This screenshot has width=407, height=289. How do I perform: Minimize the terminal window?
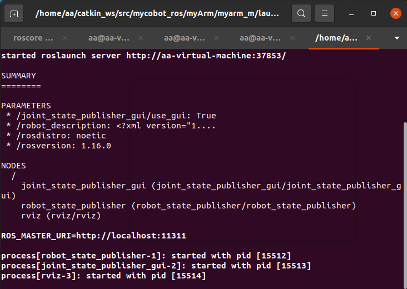[x=351, y=13]
